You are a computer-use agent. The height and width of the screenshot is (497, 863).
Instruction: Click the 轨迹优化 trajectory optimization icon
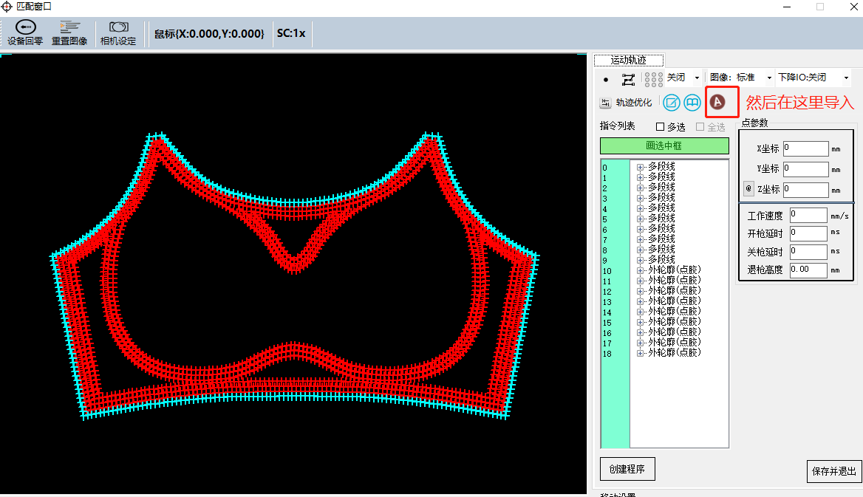(605, 103)
